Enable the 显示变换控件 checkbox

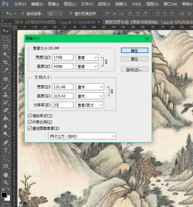point(71,14)
